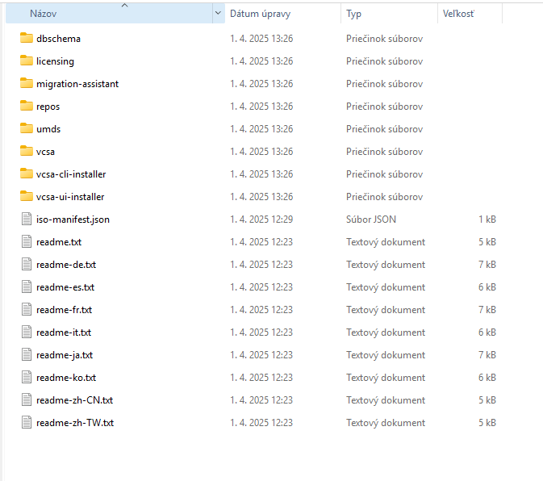Click the readme-ja.txt file icon
The height and width of the screenshot is (481, 543).
(27, 354)
